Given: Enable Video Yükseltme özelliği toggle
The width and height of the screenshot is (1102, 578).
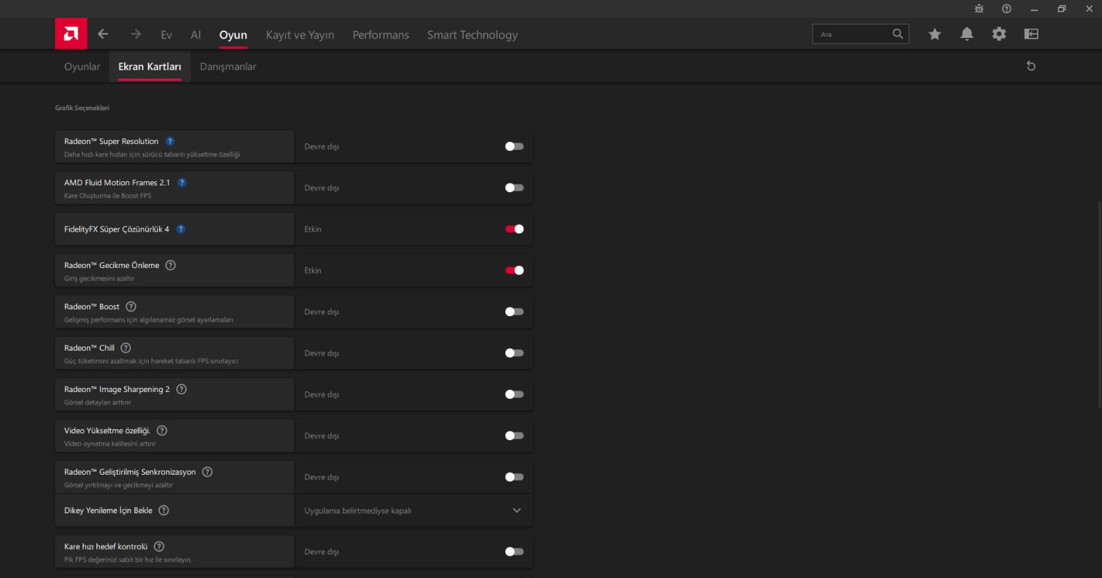Looking at the screenshot, I should click(514, 436).
